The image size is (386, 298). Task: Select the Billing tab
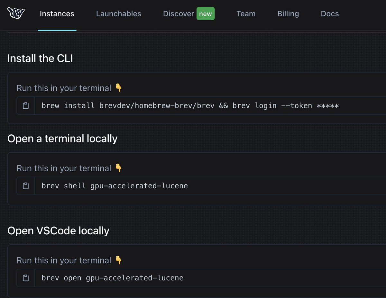pyautogui.click(x=288, y=14)
